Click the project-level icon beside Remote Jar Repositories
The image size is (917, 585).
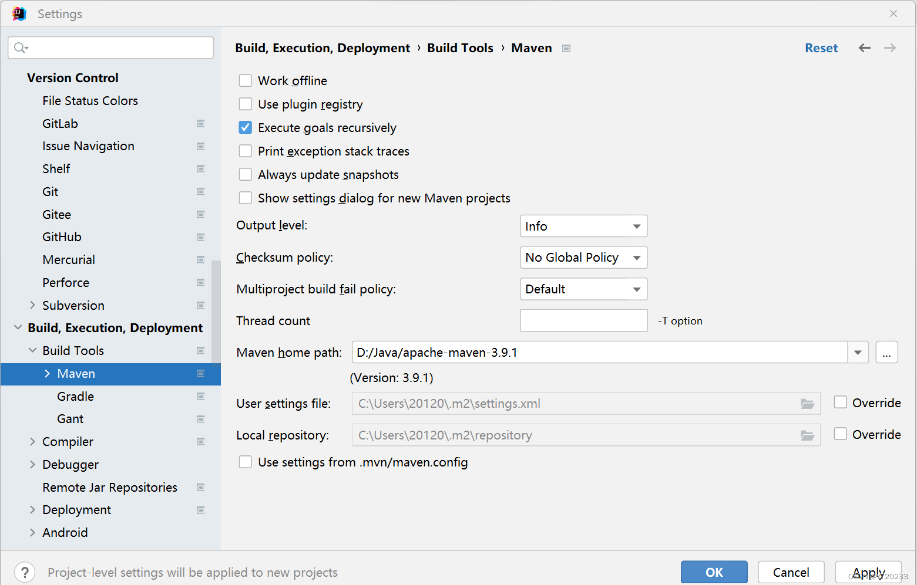[200, 488]
